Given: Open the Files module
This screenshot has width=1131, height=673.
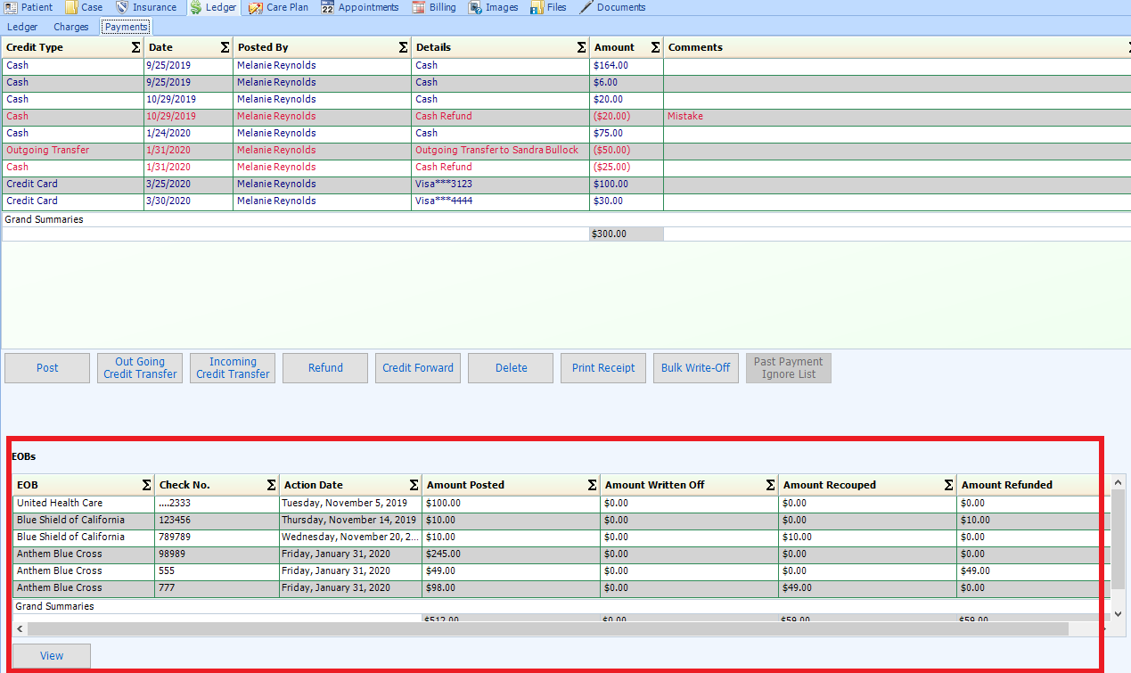Looking at the screenshot, I should (x=557, y=7).
